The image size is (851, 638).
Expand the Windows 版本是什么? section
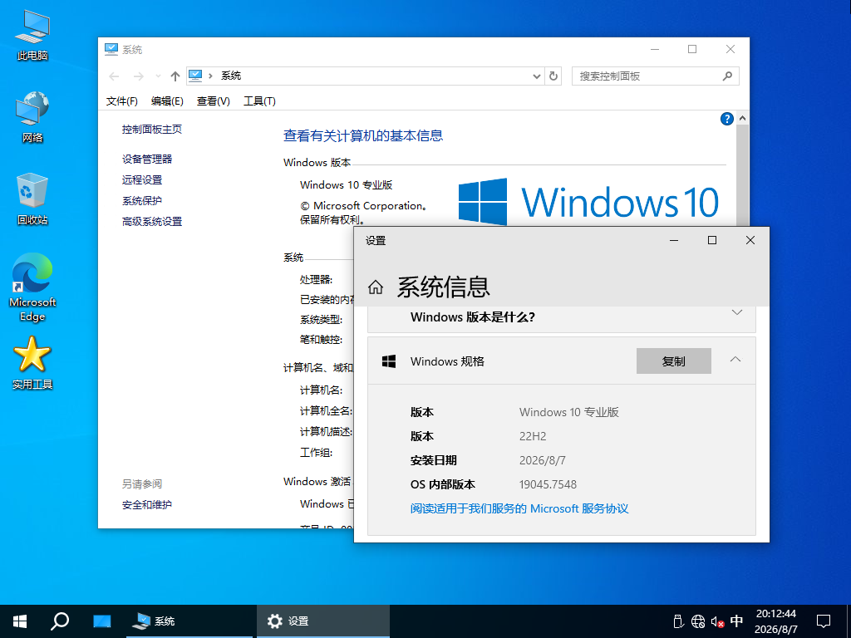coord(736,312)
